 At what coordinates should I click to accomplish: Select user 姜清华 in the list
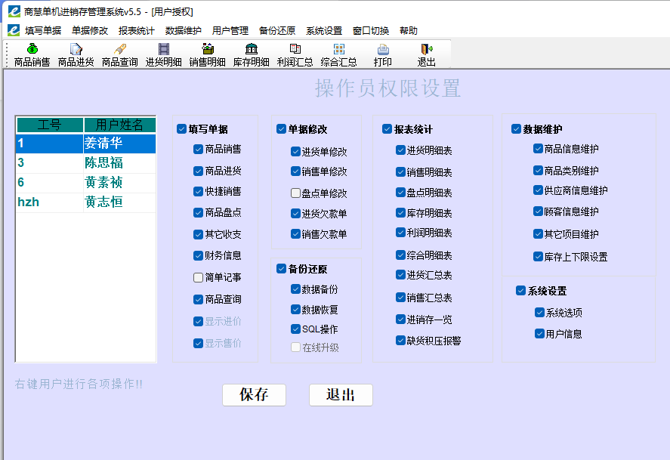[85, 143]
